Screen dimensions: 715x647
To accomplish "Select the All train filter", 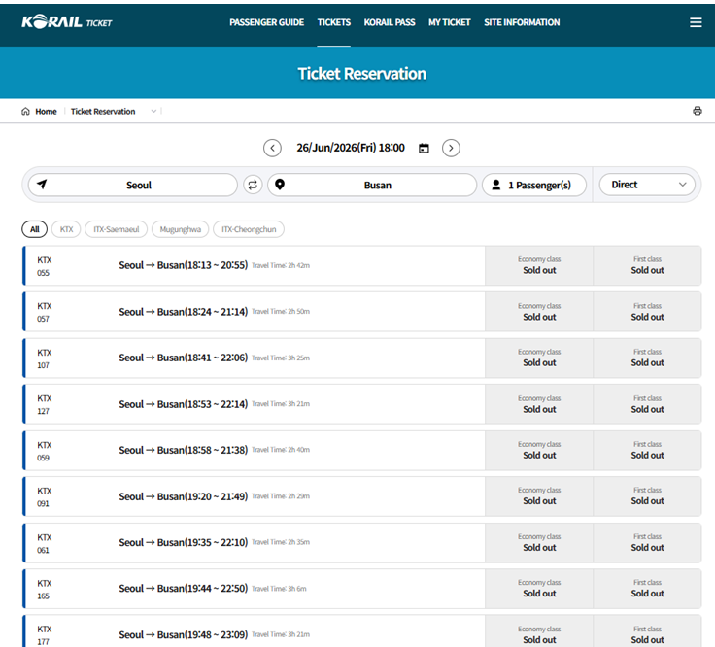I will click(x=35, y=229).
